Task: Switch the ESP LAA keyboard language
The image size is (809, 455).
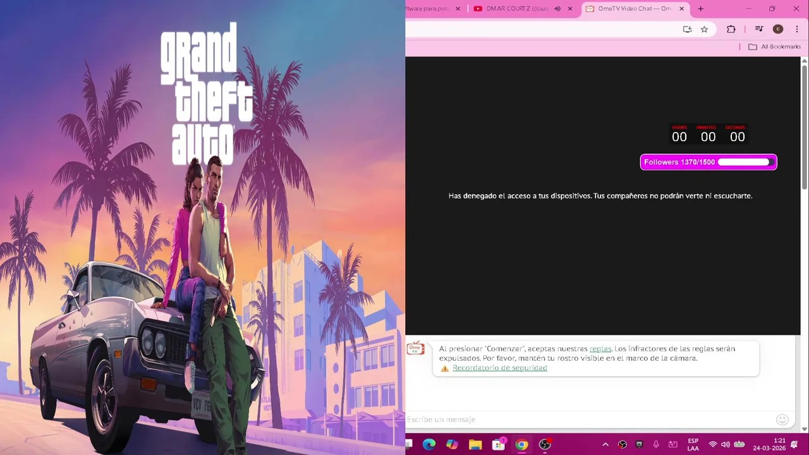Action: point(693,444)
